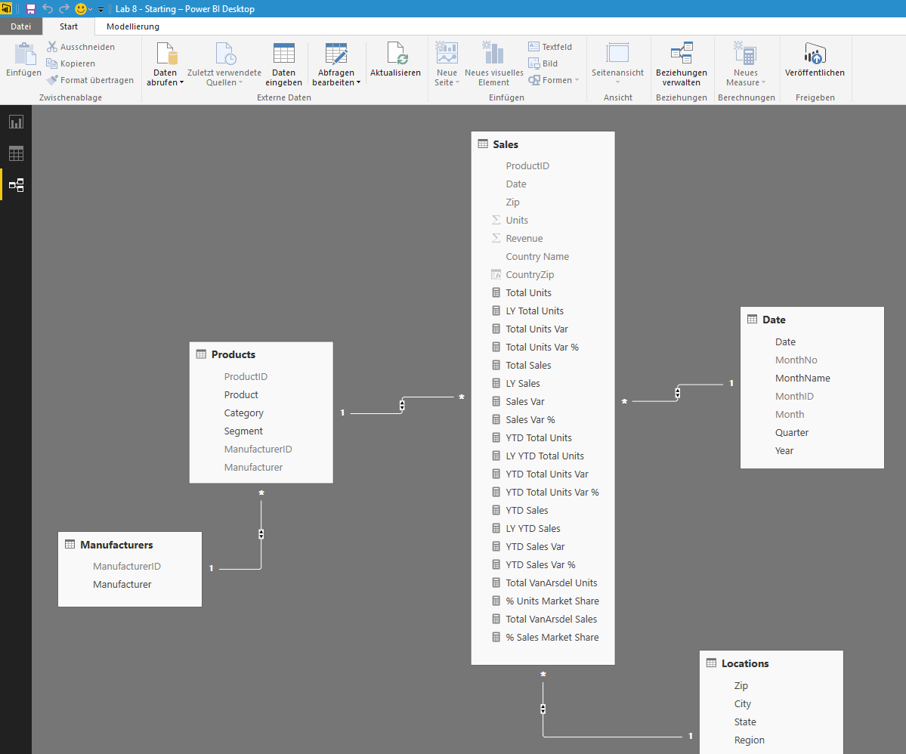The height and width of the screenshot is (754, 906).
Task: Click the Region field in Locations
Action: point(750,740)
